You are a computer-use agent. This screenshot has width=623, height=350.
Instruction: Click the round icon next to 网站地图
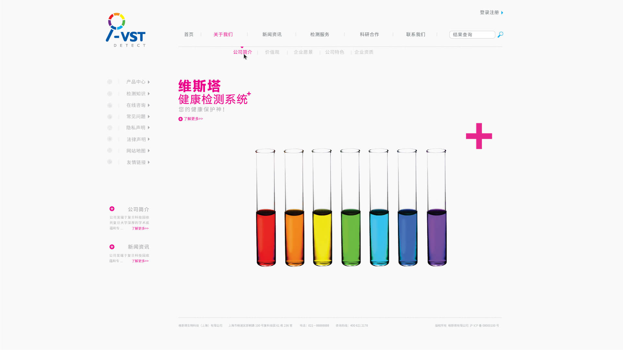coord(110,151)
